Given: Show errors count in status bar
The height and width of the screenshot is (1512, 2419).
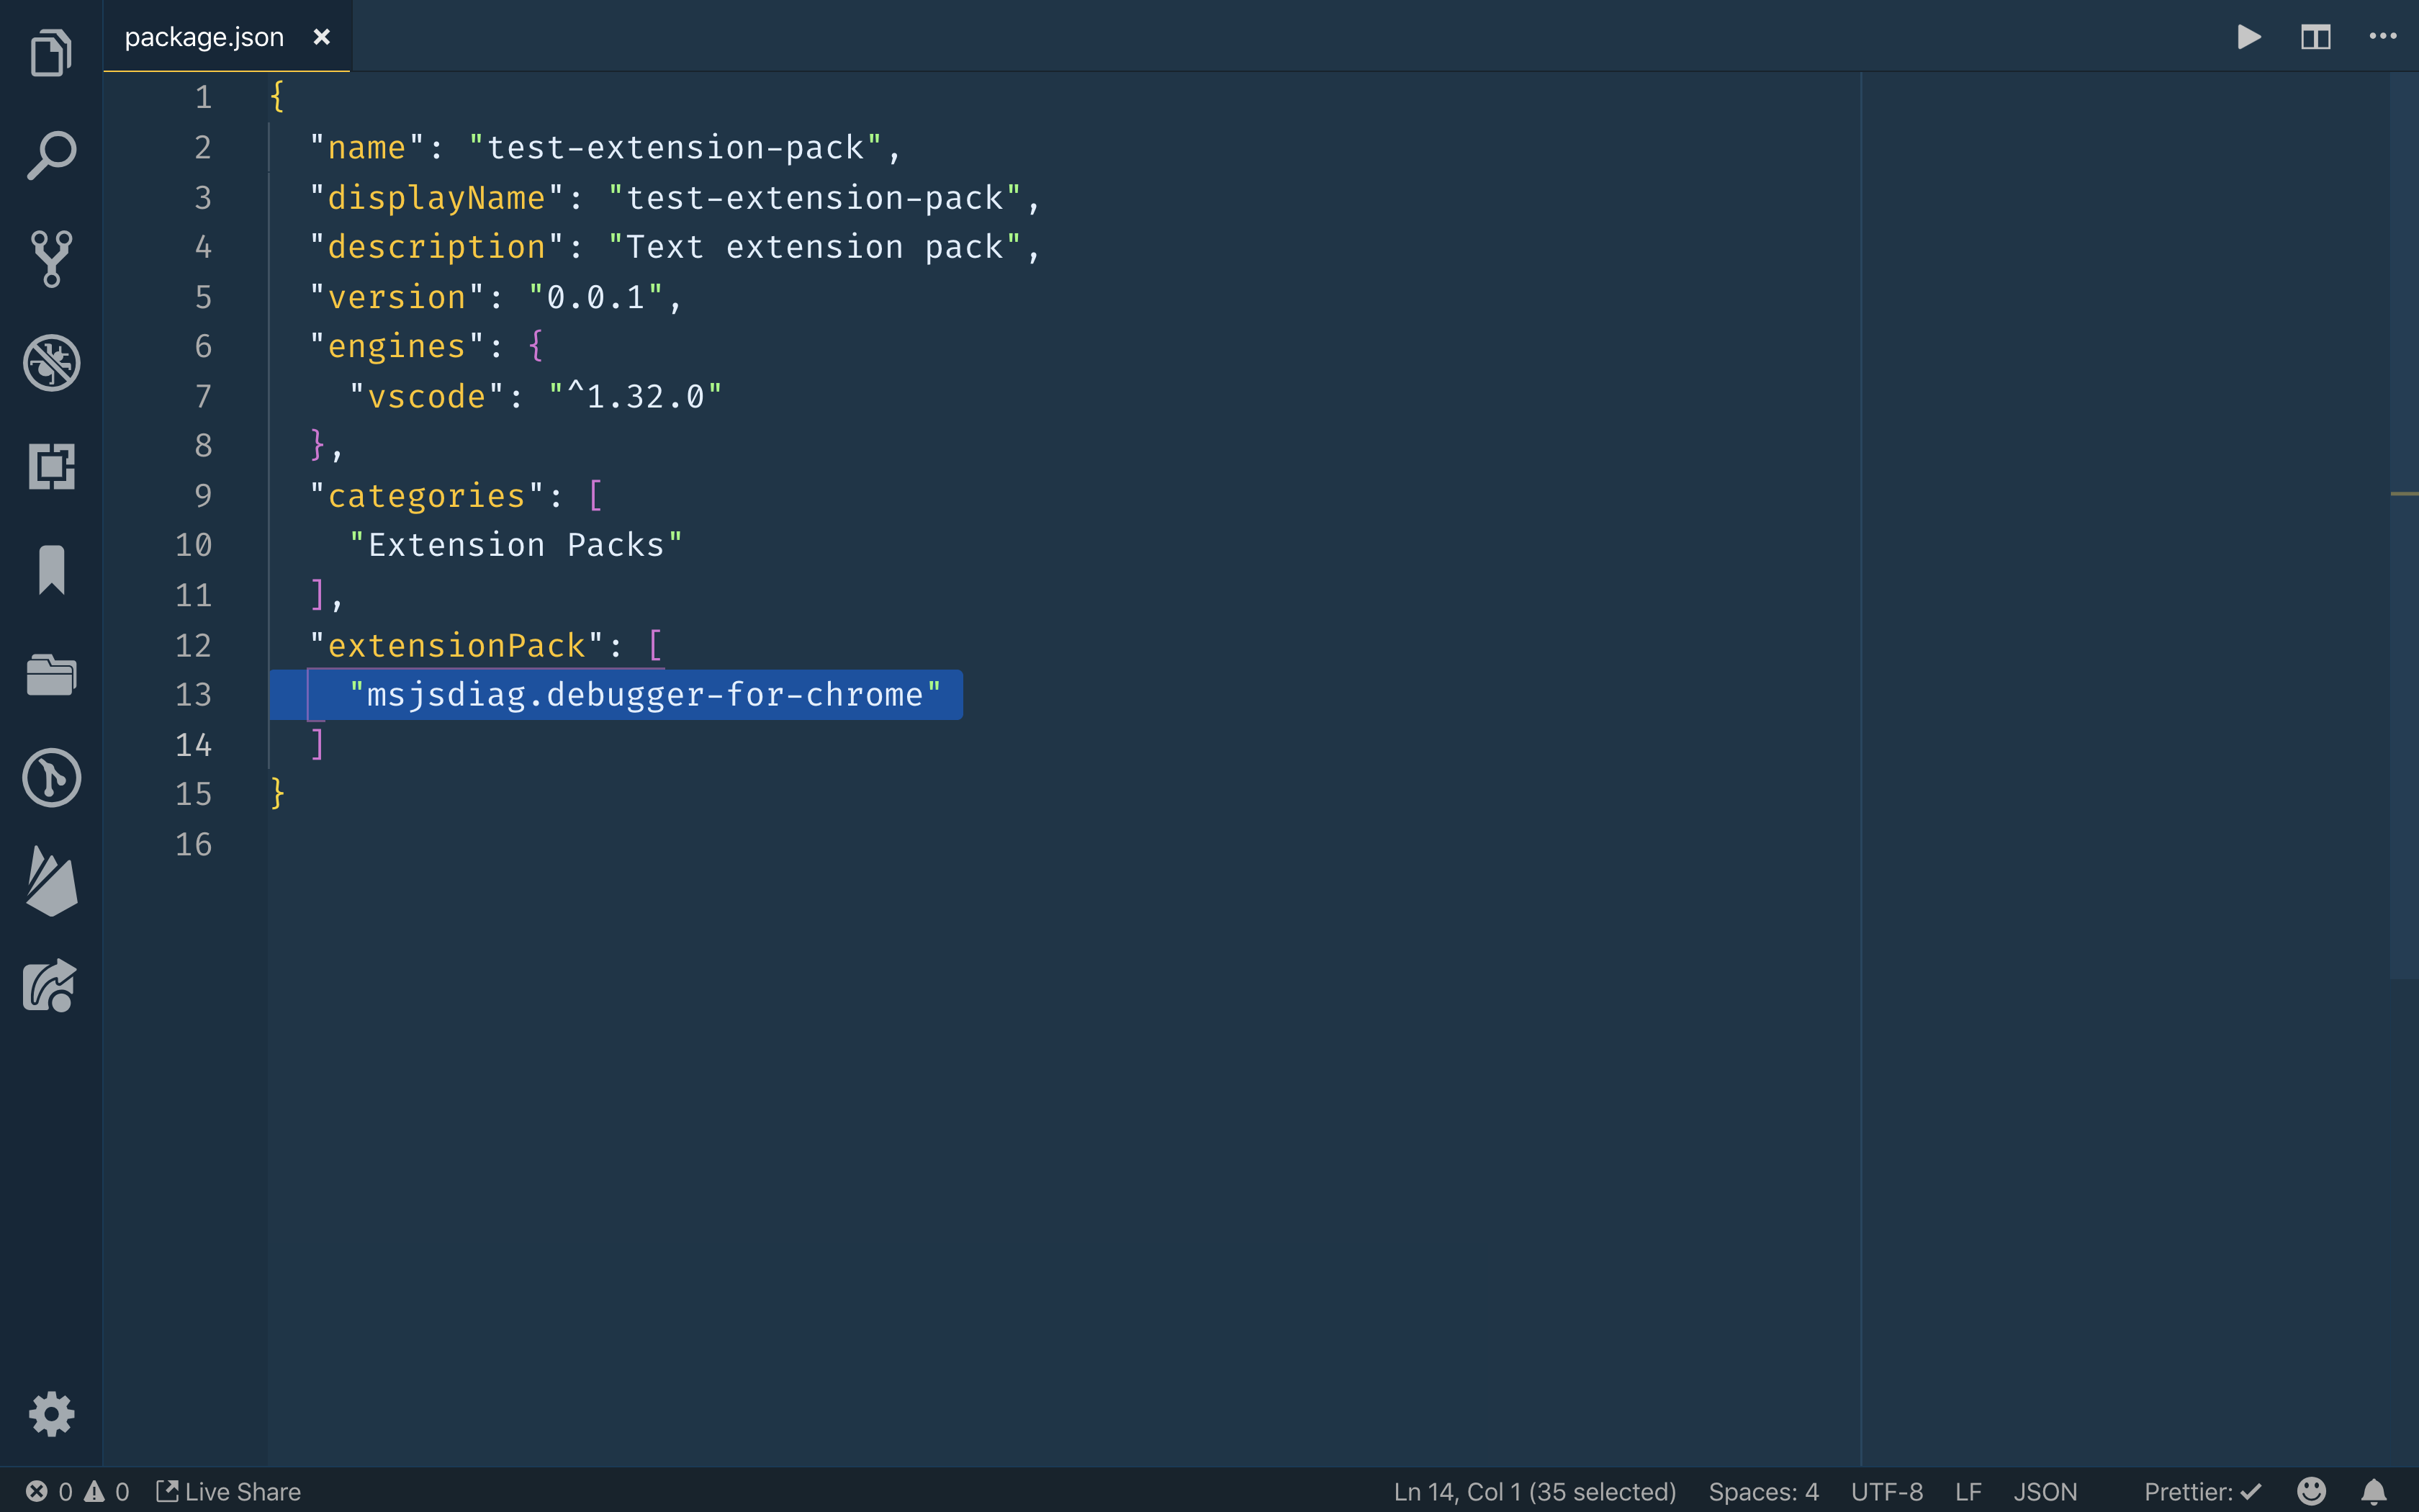Looking at the screenshot, I should [50, 1492].
